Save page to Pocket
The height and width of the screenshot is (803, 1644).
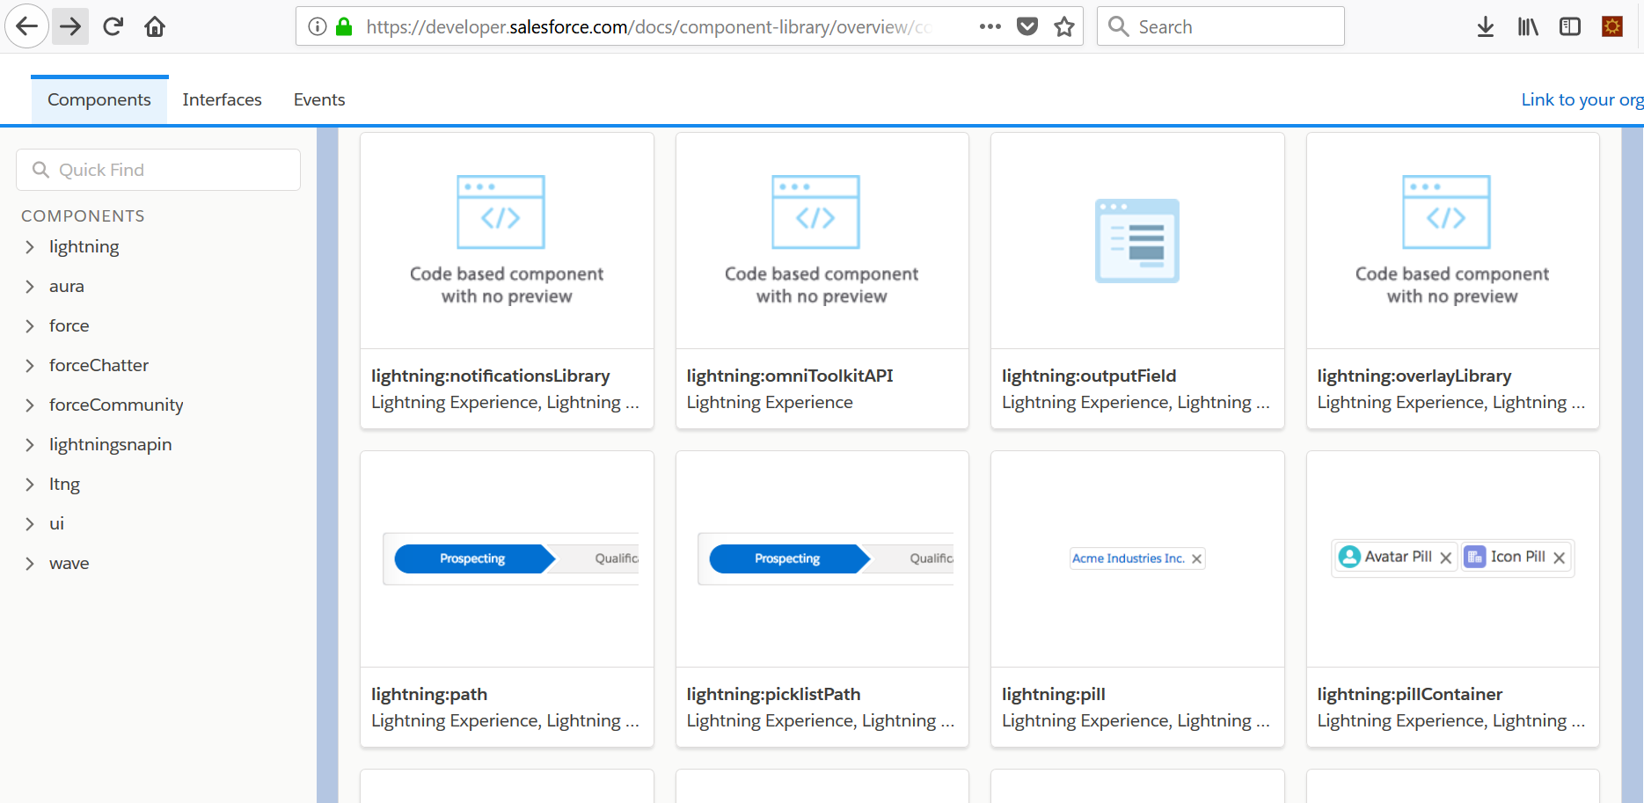coord(1027,26)
